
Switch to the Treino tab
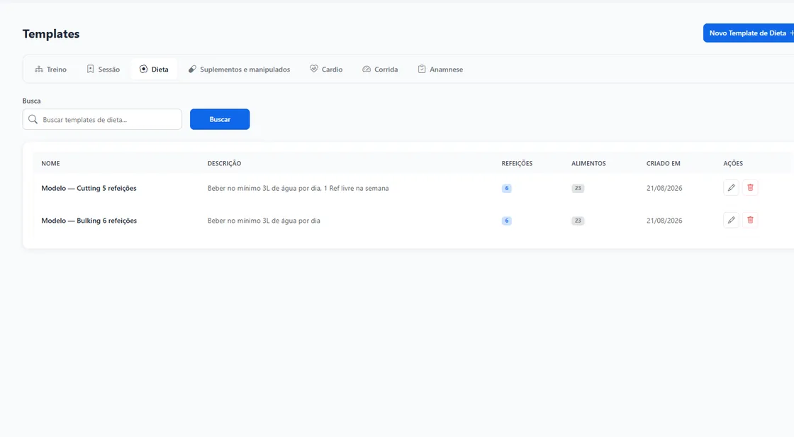tap(50, 70)
